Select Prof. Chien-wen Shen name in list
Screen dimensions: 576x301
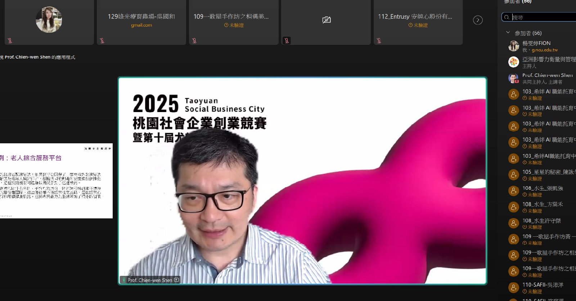coord(548,75)
